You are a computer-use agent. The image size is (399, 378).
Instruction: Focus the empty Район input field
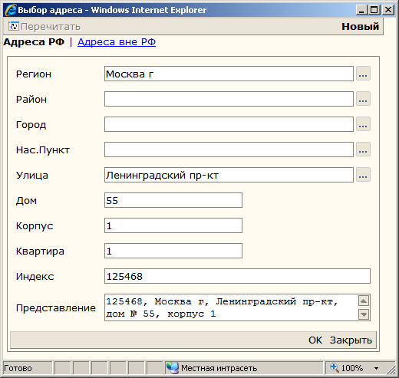[229, 99]
